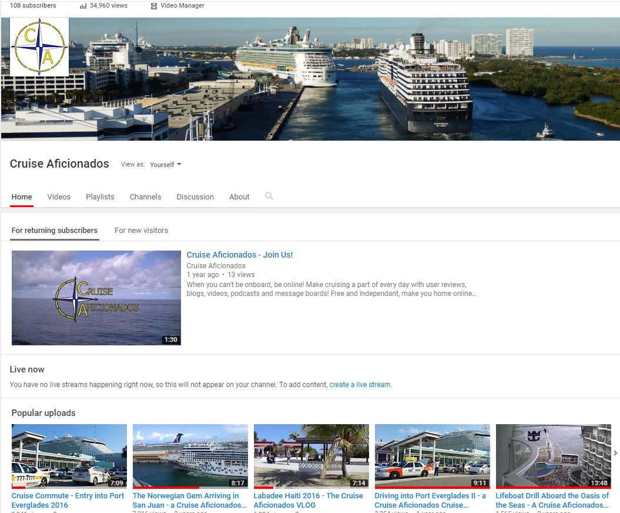Image resolution: width=620 pixels, height=513 pixels.
Task: Open 'The Norwegian Gem Arriving in San Juan' link
Action: point(189,500)
